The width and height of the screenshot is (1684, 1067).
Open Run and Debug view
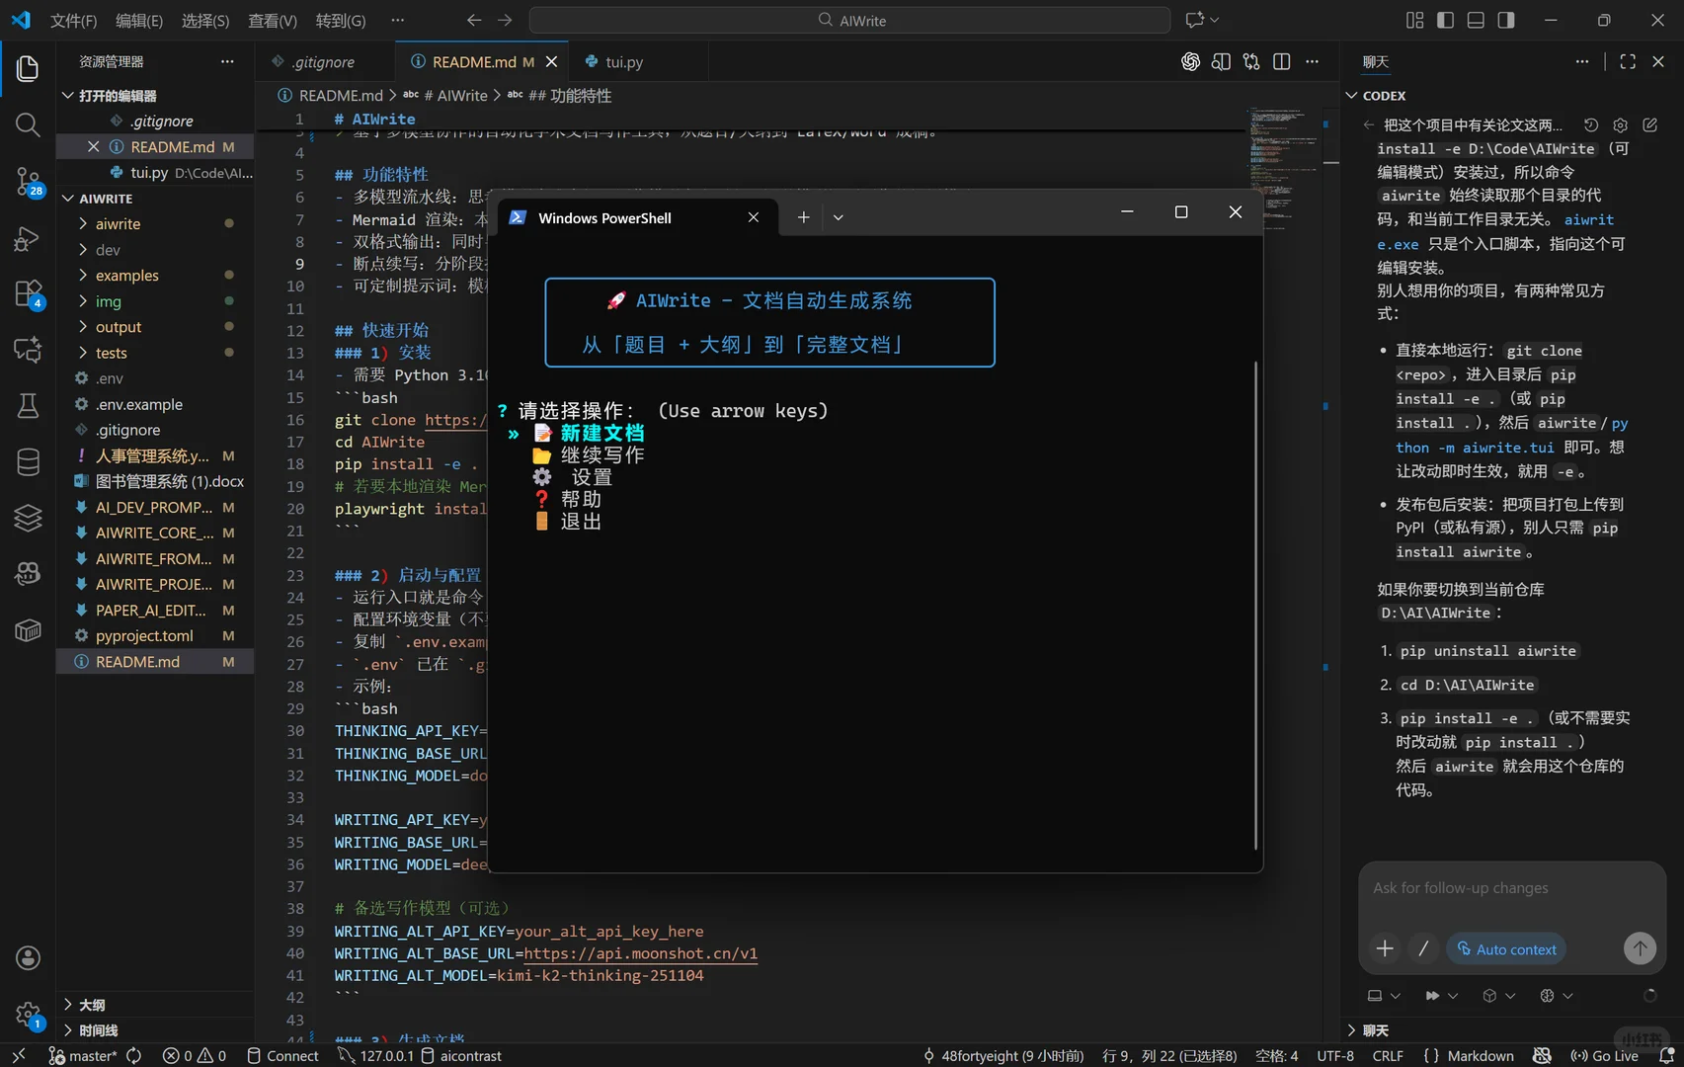coord(28,238)
